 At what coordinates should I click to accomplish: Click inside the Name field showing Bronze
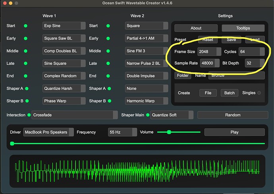coord(237,75)
